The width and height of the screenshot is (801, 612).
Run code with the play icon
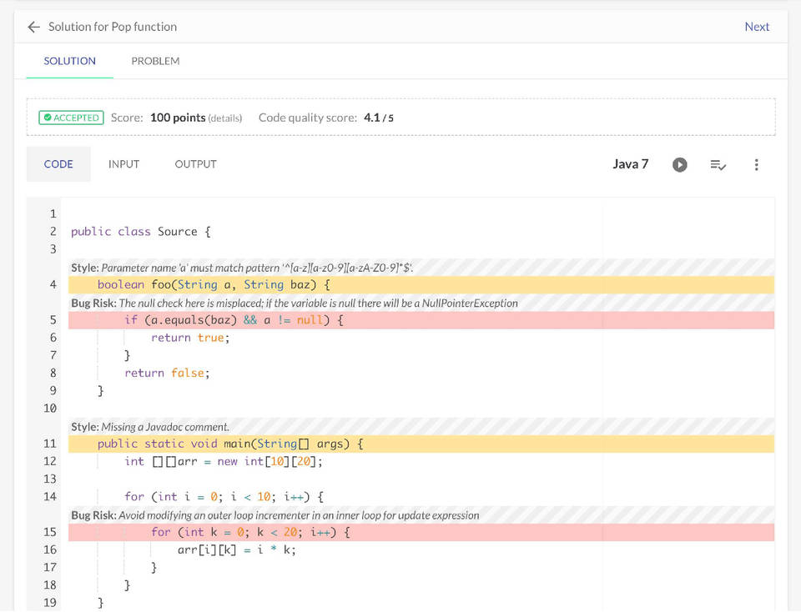click(680, 165)
